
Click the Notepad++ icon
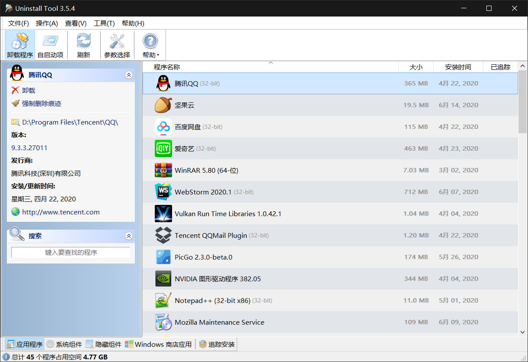pos(163,300)
